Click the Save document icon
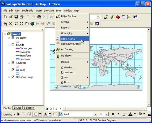The image size is (152, 123). coord(16,17)
